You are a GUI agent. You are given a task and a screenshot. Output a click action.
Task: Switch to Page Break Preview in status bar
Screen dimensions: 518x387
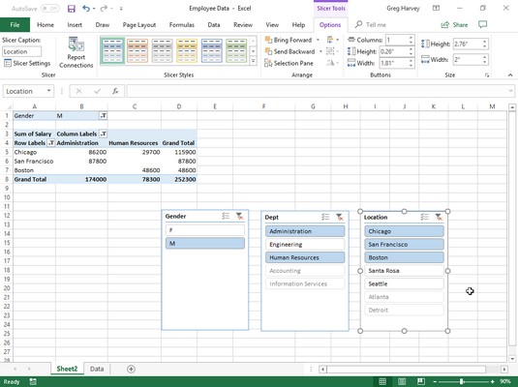pos(421,381)
